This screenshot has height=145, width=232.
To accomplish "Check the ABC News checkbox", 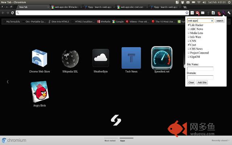I will point(188,29).
